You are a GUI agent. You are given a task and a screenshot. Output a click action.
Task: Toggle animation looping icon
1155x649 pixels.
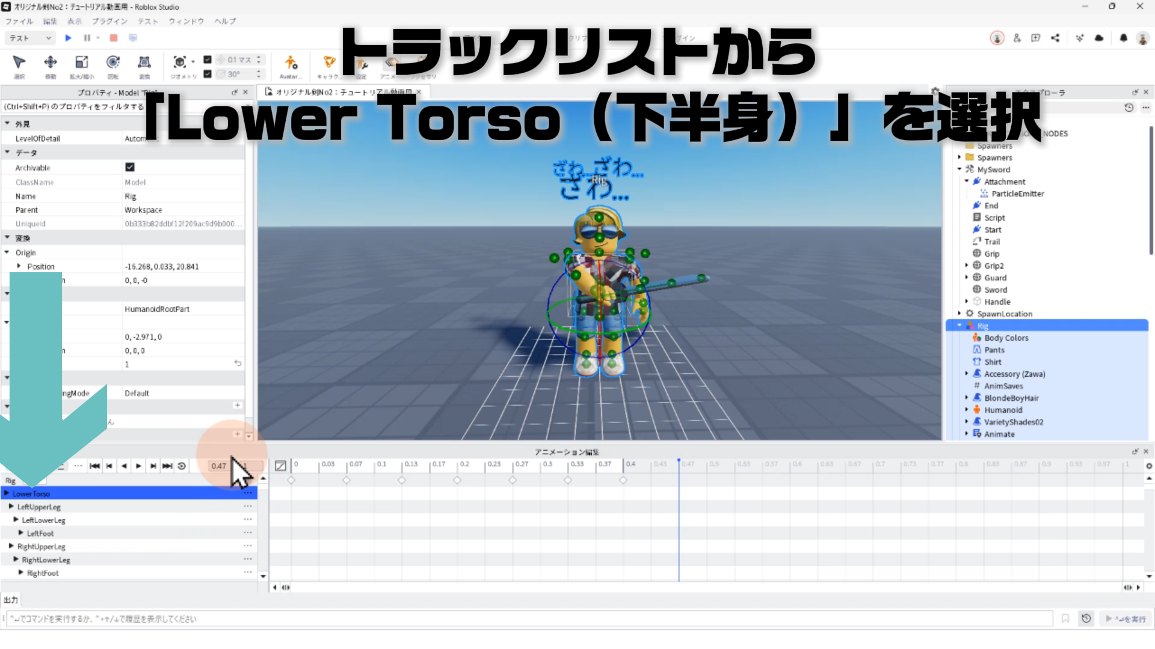tap(182, 466)
